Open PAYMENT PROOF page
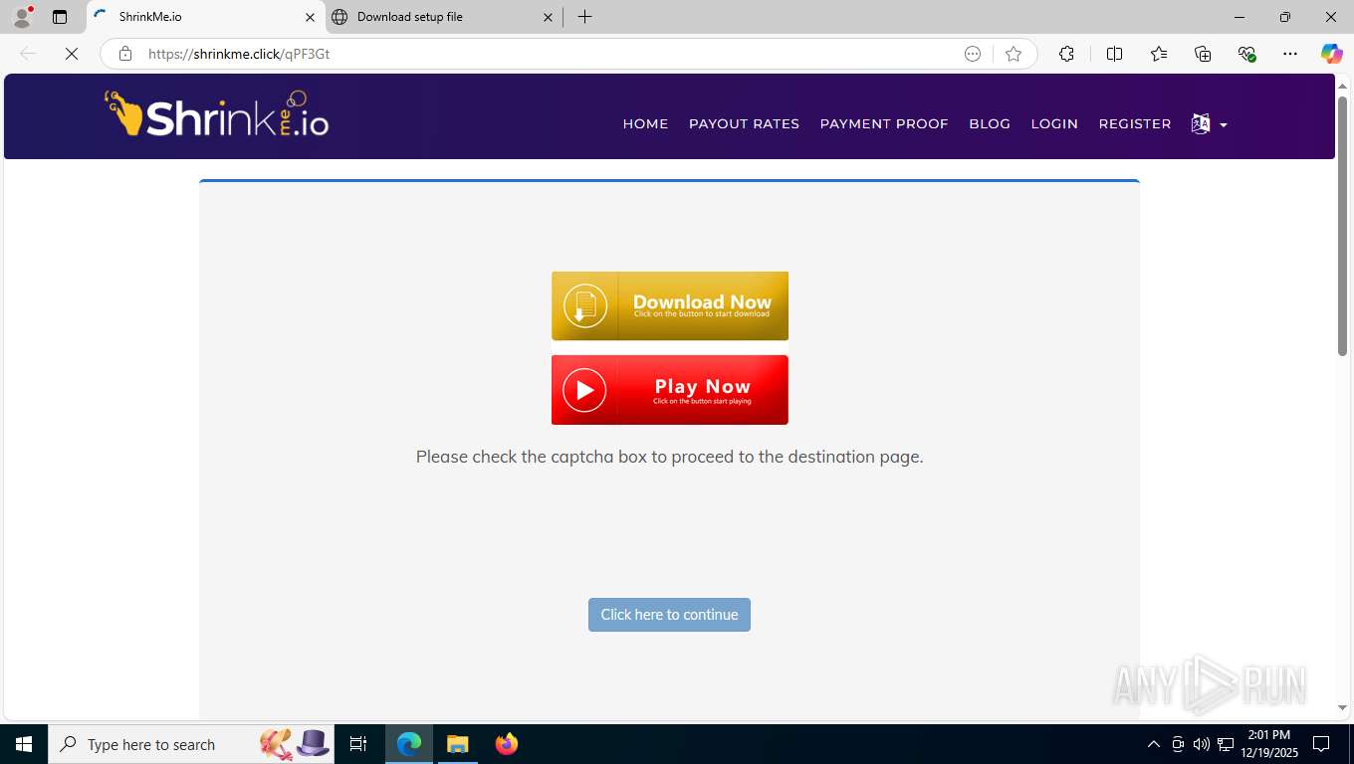Screen dimensions: 1354x764 tap(884, 124)
